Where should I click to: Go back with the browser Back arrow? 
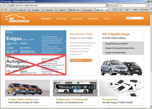(2, 5)
